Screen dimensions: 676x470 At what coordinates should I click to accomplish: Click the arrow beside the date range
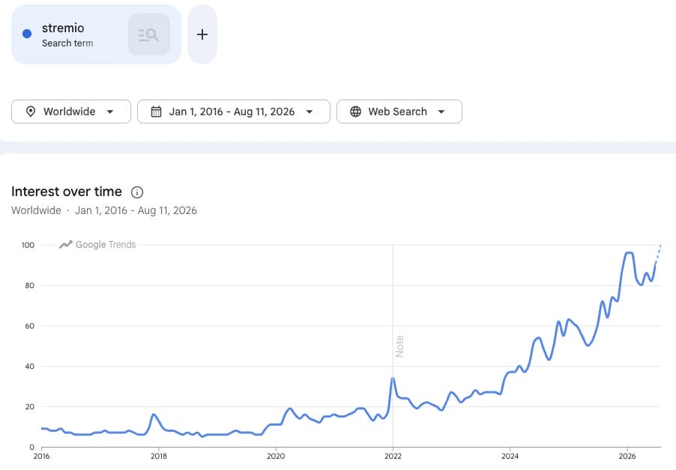coord(309,112)
